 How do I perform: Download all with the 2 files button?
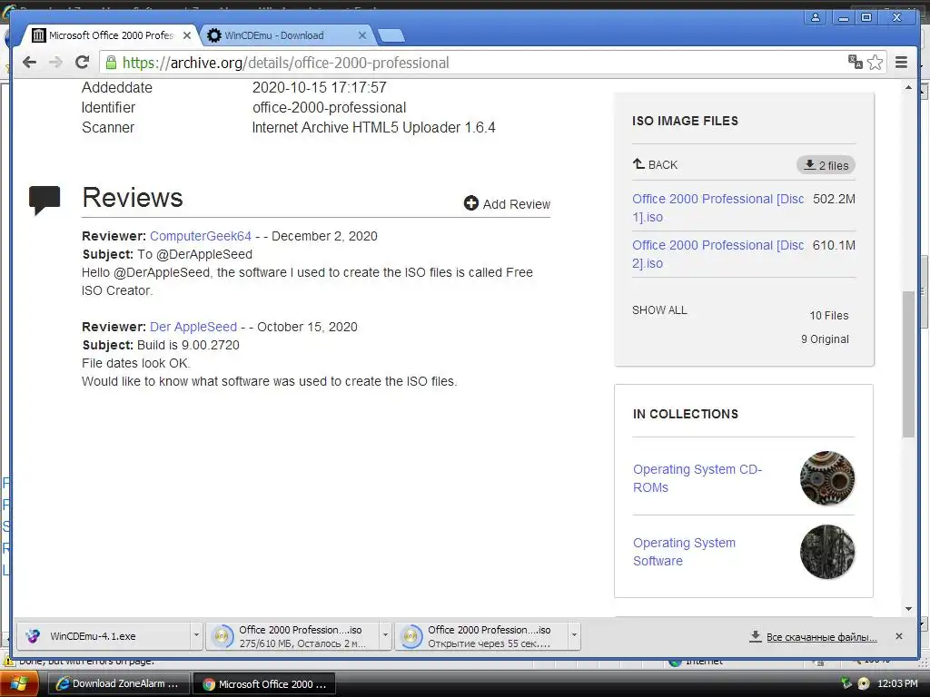click(x=826, y=165)
